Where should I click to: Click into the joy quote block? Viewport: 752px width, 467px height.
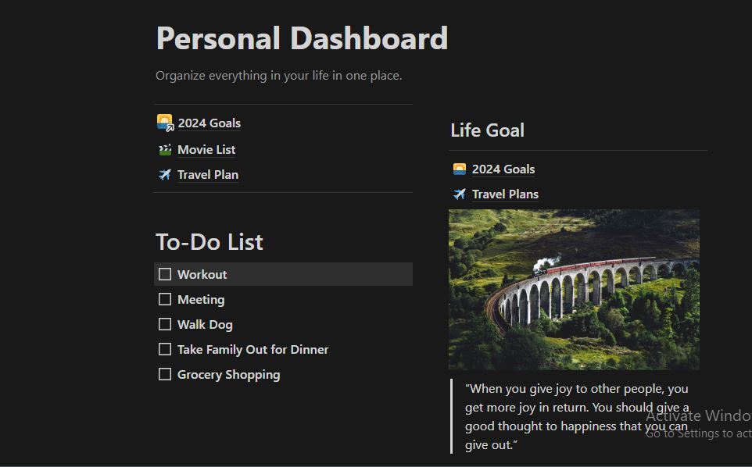click(x=576, y=416)
